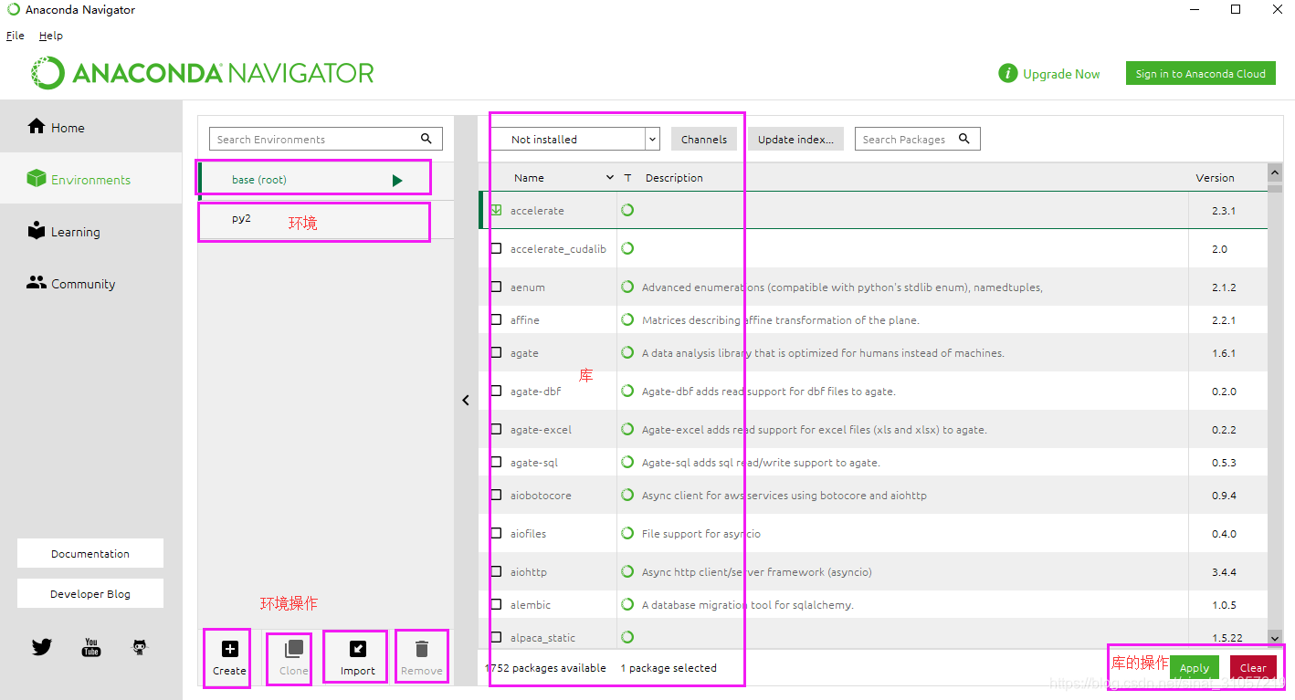The image size is (1295, 700).
Task: Click the Community people icon
Action: [x=37, y=283]
